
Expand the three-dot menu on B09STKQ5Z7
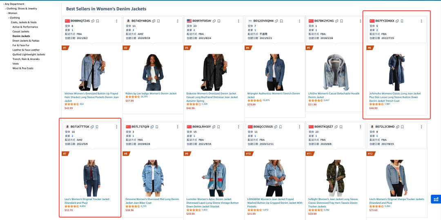click(x=360, y=127)
